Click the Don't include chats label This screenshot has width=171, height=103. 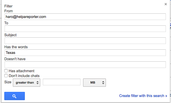click(x=24, y=76)
